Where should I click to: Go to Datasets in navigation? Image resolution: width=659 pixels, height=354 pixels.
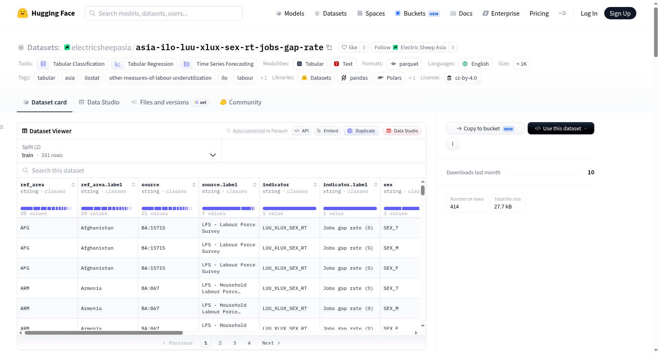(x=330, y=13)
